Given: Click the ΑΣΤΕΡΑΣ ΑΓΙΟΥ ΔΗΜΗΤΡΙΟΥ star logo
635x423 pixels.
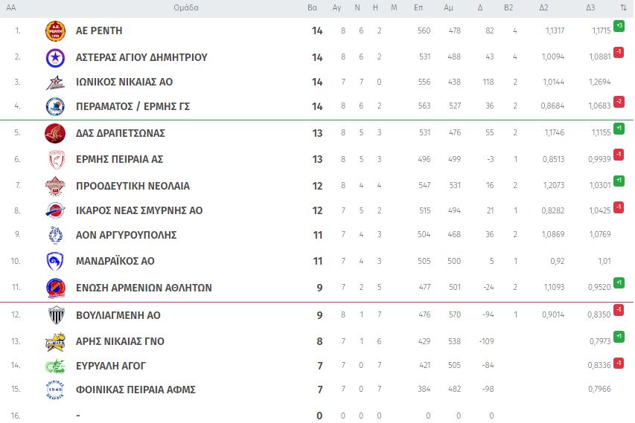Looking at the screenshot, I should pyautogui.click(x=56, y=57).
